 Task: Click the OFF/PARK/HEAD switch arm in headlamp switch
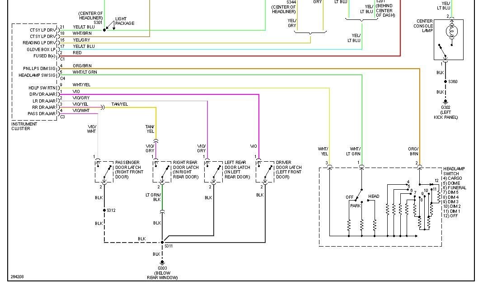click(359, 195)
